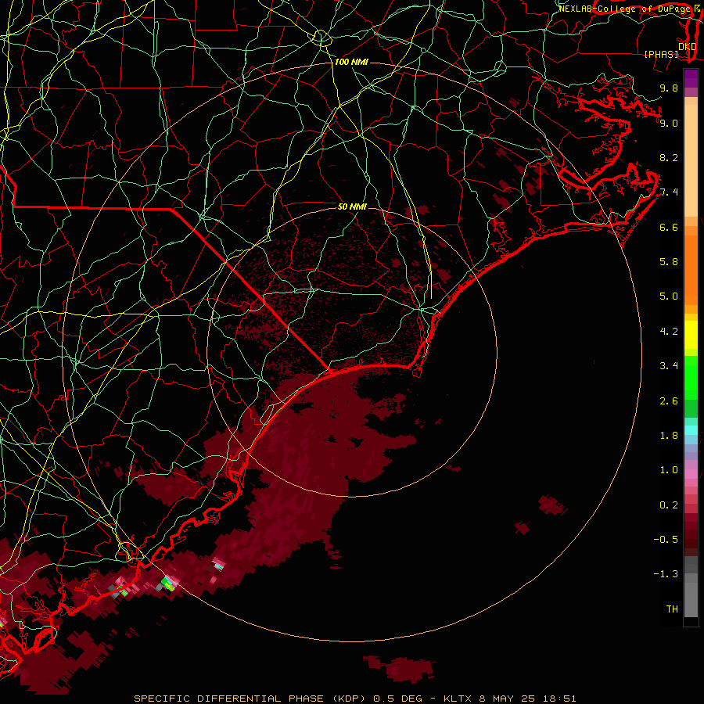Image resolution: width=704 pixels, height=704 pixels.
Task: Click the 5.8 value on the color scale
Action: [669, 261]
